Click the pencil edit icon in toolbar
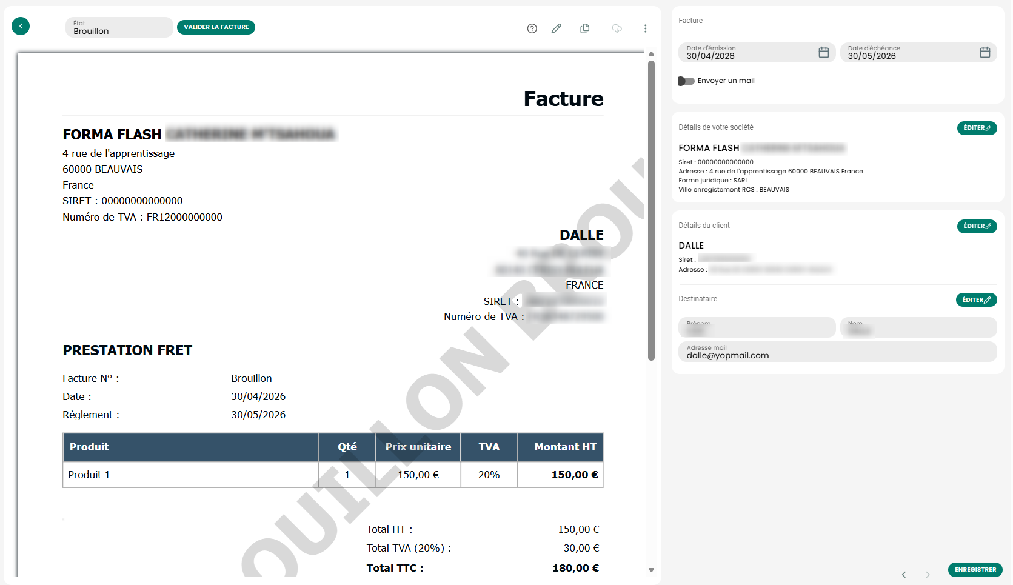This screenshot has height=585, width=1013. point(557,28)
